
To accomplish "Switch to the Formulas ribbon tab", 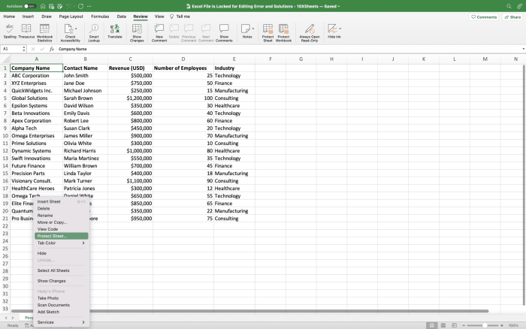I will (99, 16).
